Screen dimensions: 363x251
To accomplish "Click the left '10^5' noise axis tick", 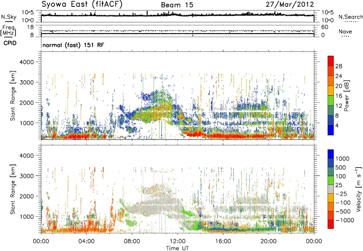I will [x=28, y=12].
